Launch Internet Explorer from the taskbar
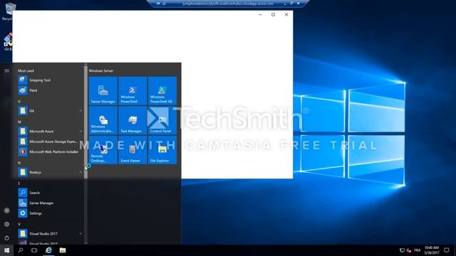This screenshot has width=456, height=256. pyautogui.click(x=48, y=250)
